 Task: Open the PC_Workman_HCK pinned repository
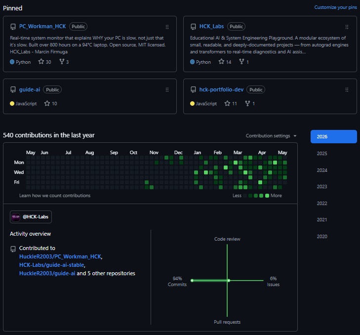point(42,26)
